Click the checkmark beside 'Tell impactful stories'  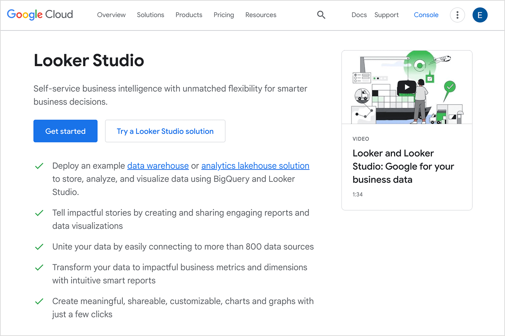(39, 213)
